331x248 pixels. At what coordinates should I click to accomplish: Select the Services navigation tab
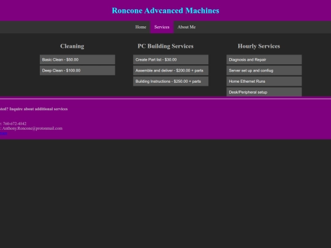(162, 27)
